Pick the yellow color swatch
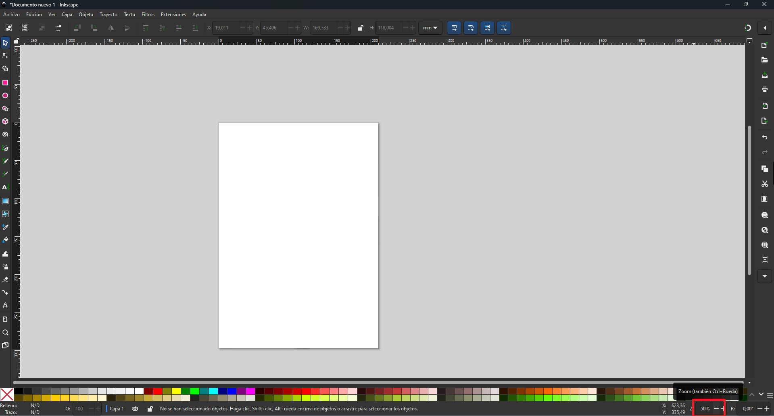774x416 pixels. (176, 391)
